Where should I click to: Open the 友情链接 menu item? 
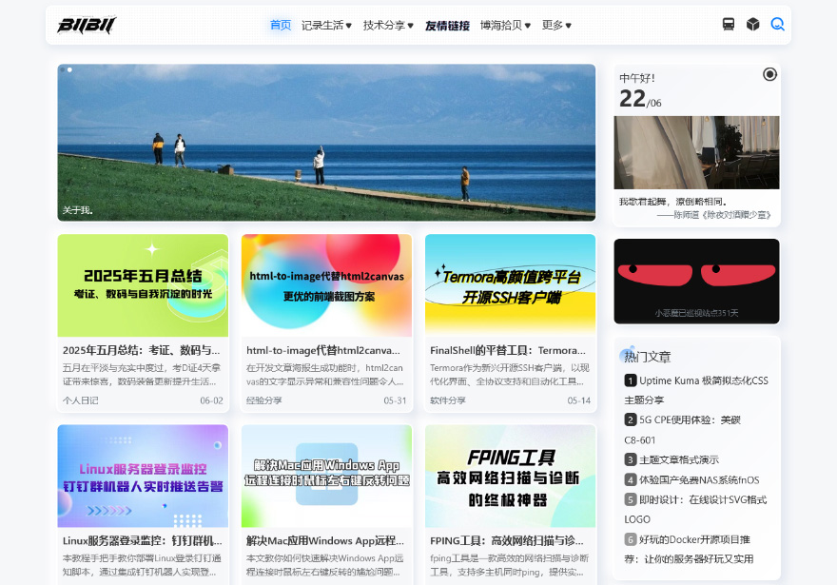pyautogui.click(x=447, y=26)
